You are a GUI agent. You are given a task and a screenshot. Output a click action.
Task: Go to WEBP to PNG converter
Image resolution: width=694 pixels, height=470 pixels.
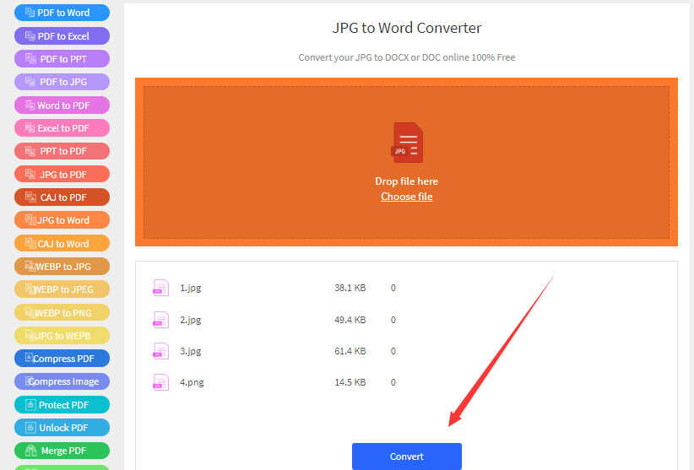(x=62, y=312)
